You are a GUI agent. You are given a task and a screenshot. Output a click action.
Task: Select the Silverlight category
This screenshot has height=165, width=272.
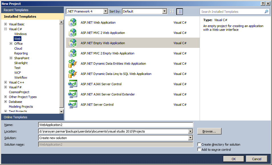tap(21, 63)
